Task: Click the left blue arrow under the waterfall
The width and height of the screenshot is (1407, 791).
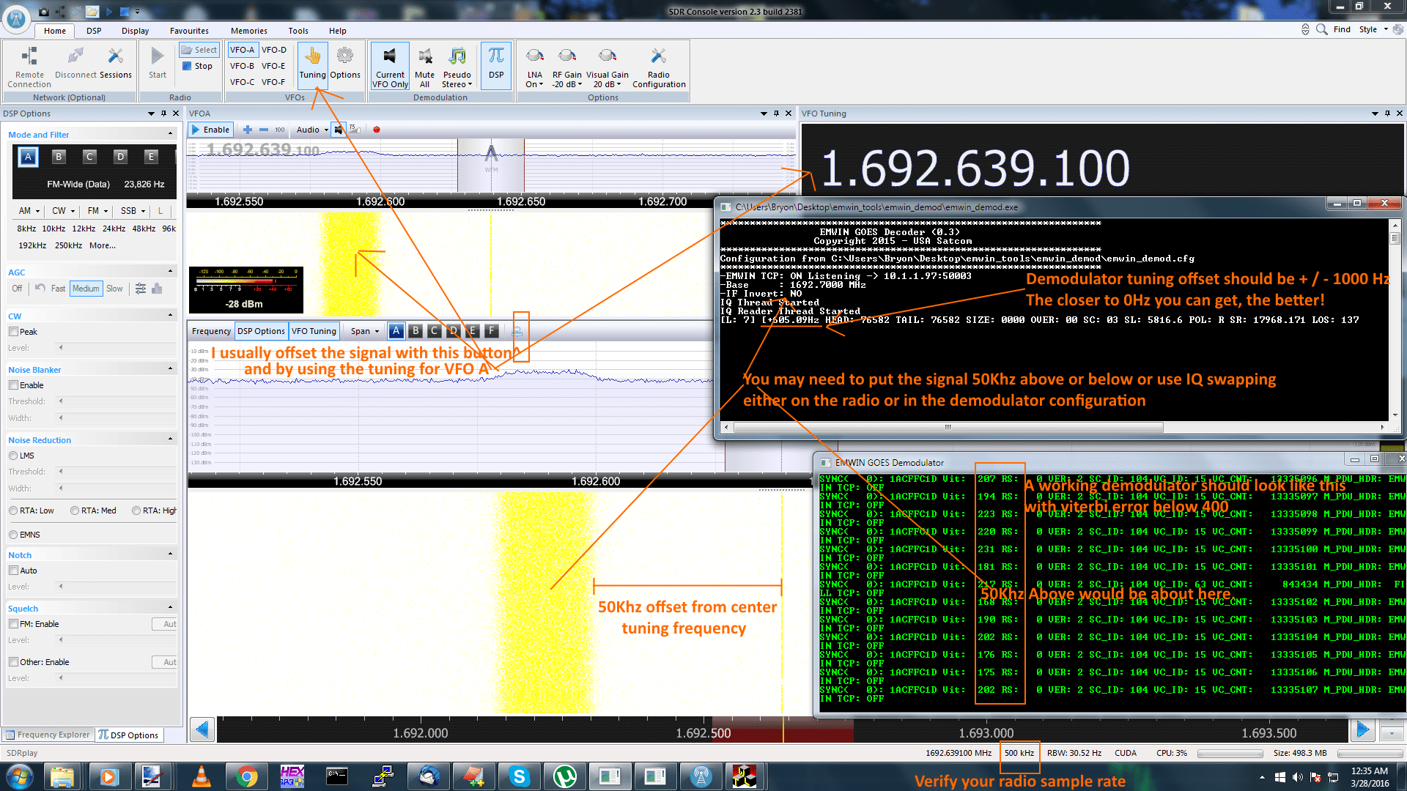Action: tap(202, 729)
